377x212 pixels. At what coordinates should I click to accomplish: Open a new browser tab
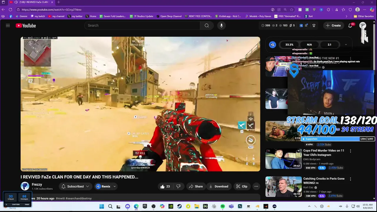(59, 2)
